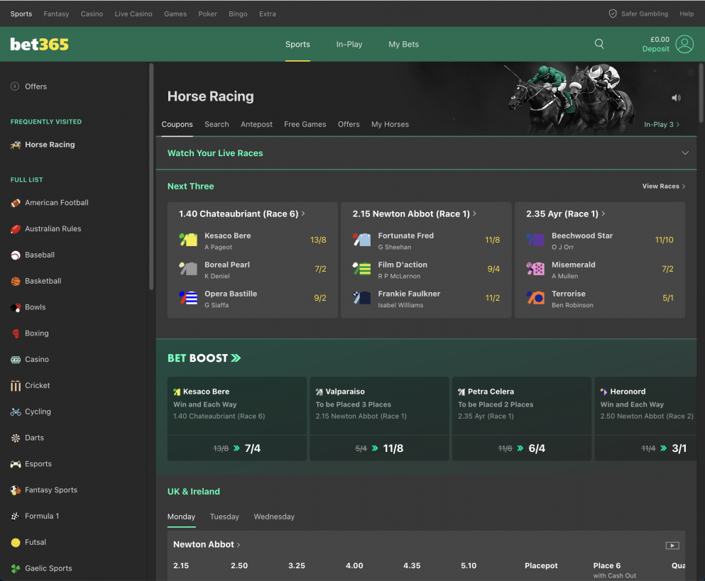Viewport: 705px width, 581px height.
Task: Open Newton Abbot live stream video icon
Action: (672, 546)
